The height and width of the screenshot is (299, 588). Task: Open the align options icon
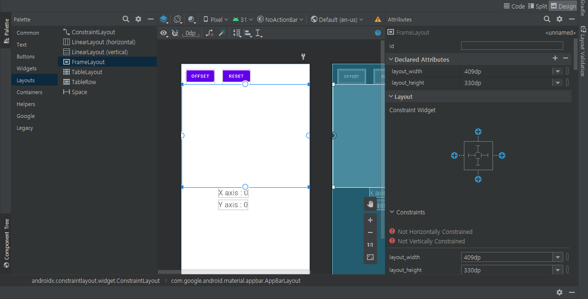coord(248,33)
